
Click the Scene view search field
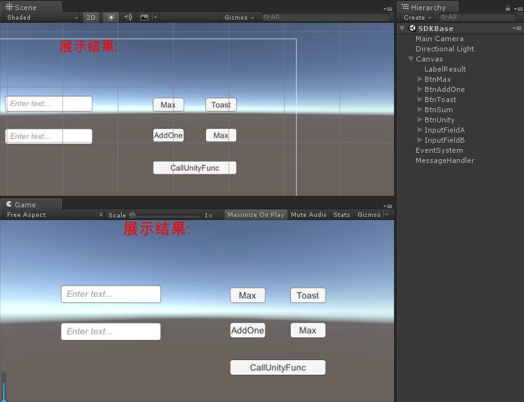point(326,17)
